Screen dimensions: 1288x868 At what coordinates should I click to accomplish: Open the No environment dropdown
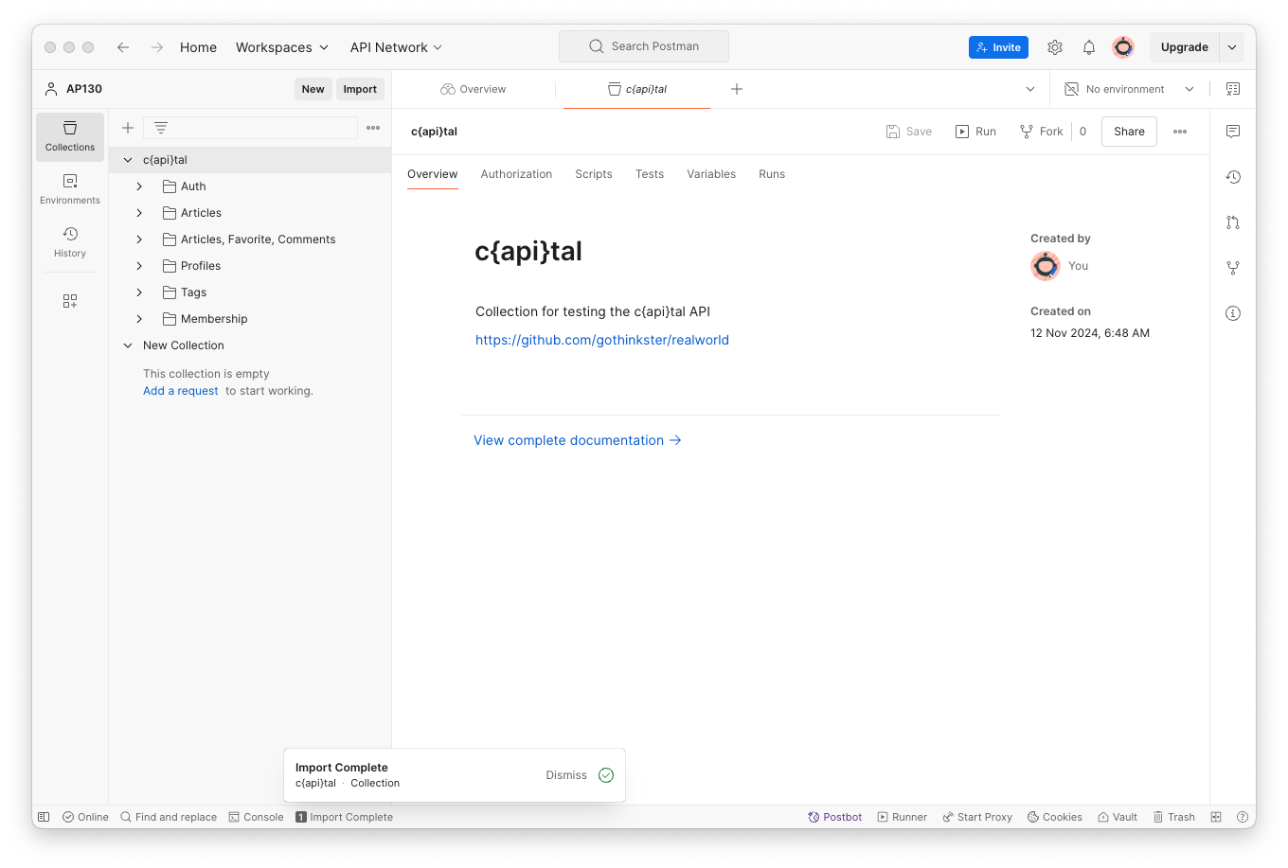[1129, 89]
